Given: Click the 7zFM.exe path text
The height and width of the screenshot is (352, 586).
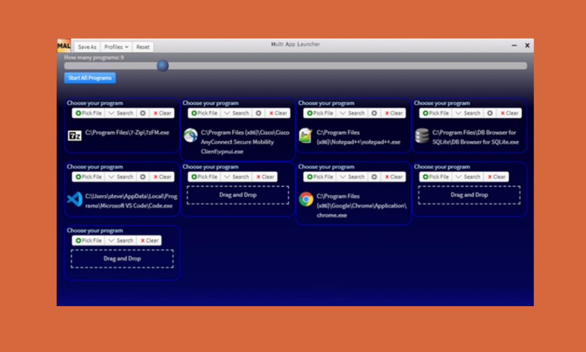Looking at the screenshot, I should 127,133.
